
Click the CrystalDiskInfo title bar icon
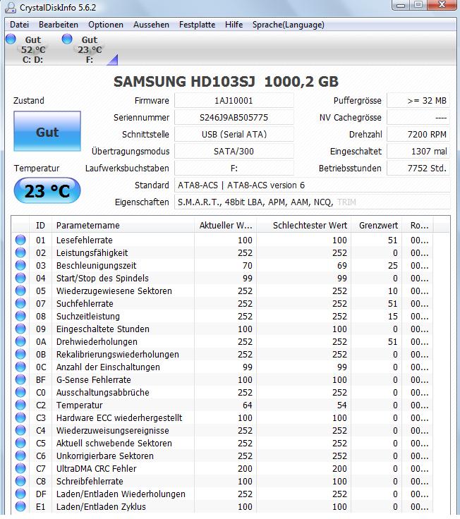click(x=11, y=7)
